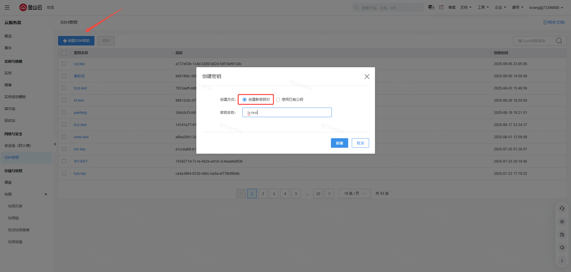Open the message notifications icon

click(441, 7)
